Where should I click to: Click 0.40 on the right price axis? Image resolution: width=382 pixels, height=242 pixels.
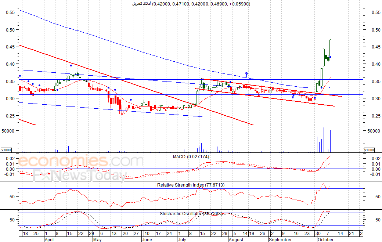point(376,64)
